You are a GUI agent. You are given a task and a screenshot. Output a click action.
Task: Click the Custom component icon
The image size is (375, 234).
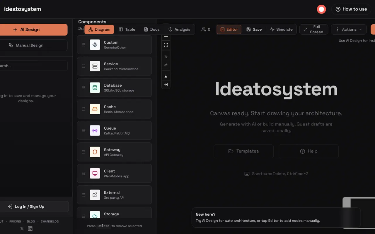95,45
